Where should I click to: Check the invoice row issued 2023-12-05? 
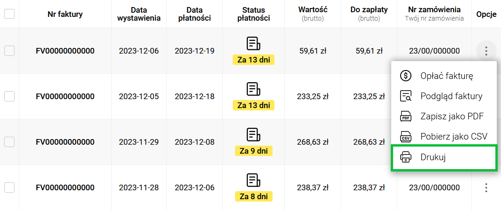(9, 96)
